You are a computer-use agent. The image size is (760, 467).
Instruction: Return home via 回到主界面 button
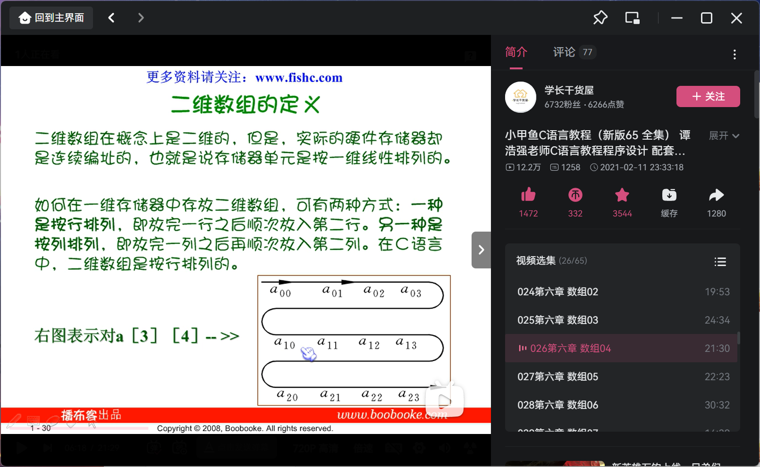51,17
